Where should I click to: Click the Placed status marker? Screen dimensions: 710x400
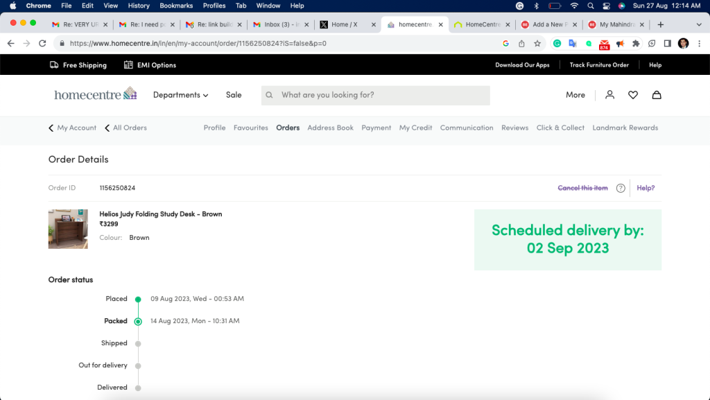click(x=138, y=299)
